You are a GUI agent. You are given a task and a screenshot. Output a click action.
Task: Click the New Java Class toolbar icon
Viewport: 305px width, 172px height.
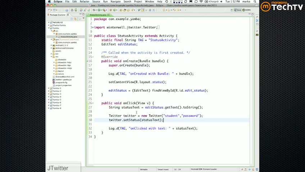pos(114,10)
